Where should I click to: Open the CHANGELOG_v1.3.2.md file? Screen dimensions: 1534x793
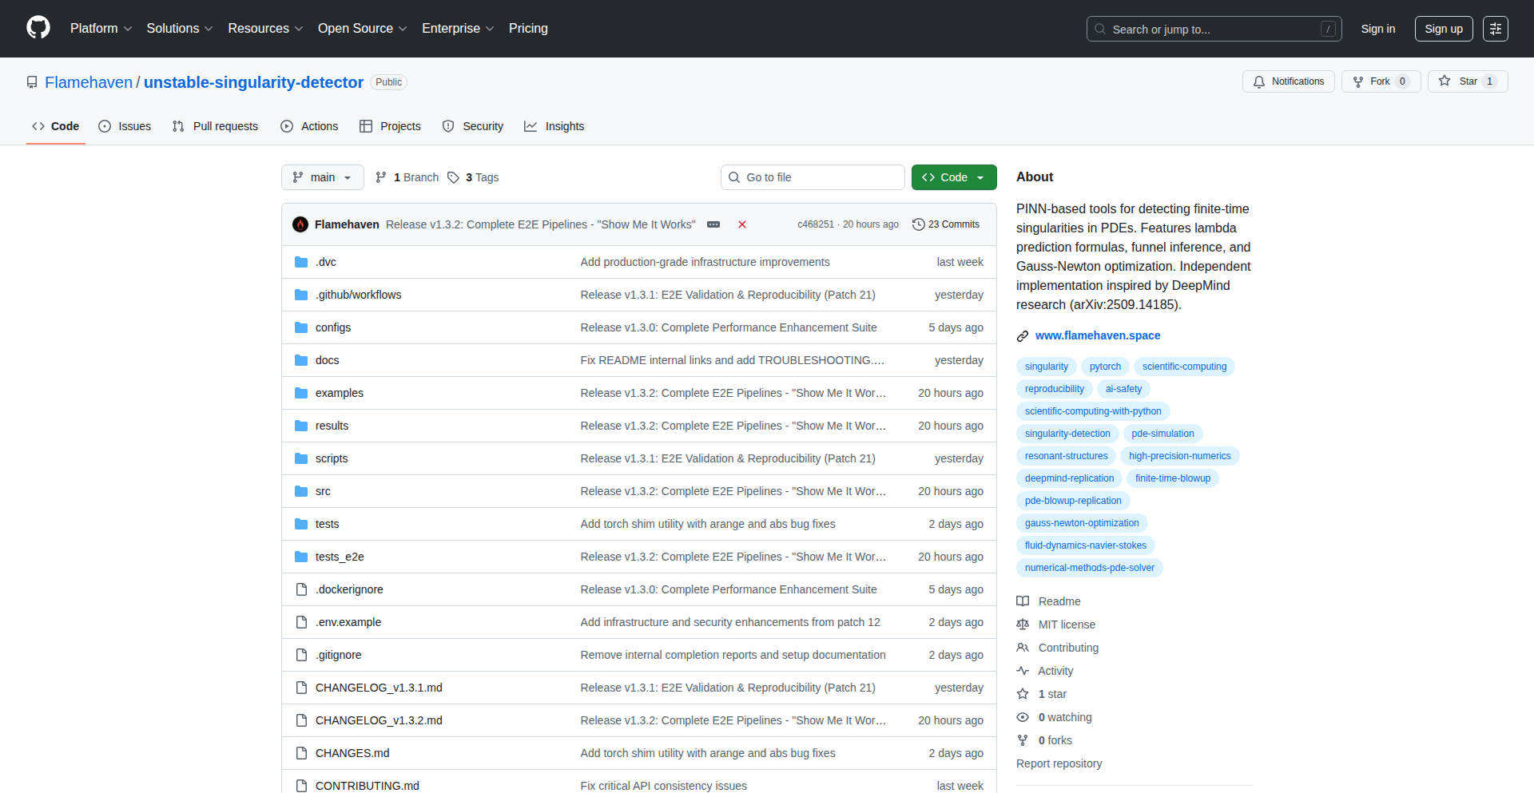coord(379,720)
